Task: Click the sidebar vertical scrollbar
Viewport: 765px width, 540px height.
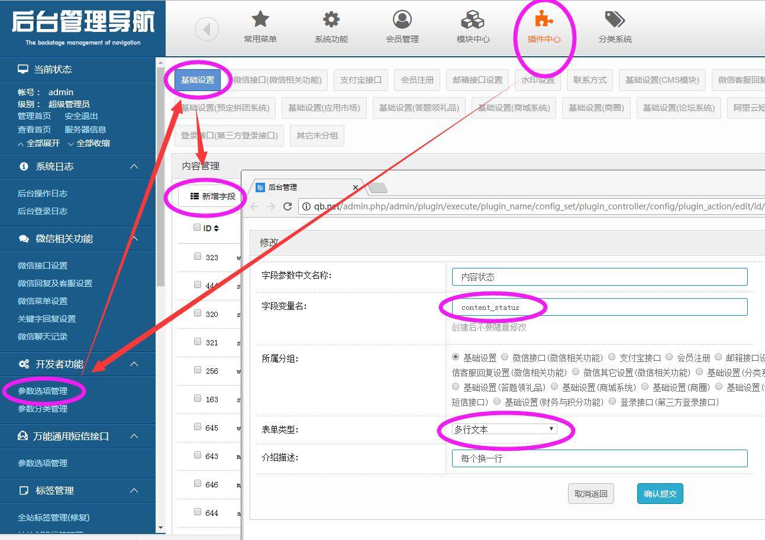Action: (x=160, y=177)
